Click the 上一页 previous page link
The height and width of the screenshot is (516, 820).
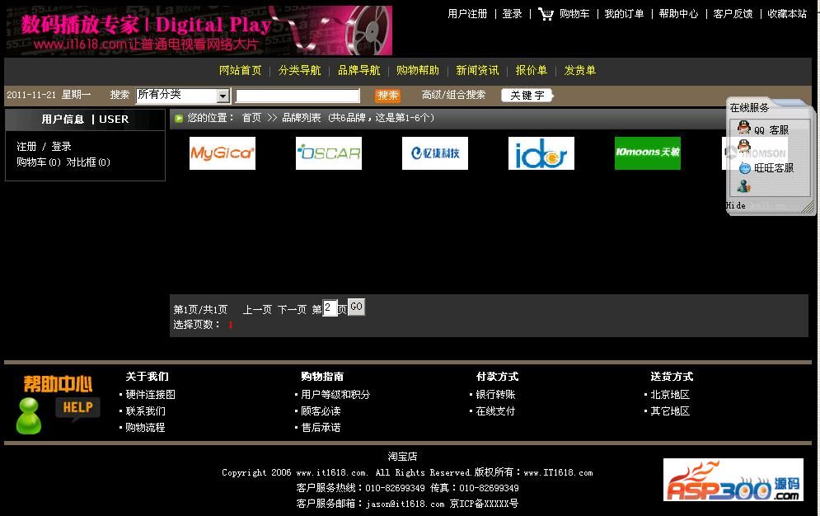(x=257, y=309)
